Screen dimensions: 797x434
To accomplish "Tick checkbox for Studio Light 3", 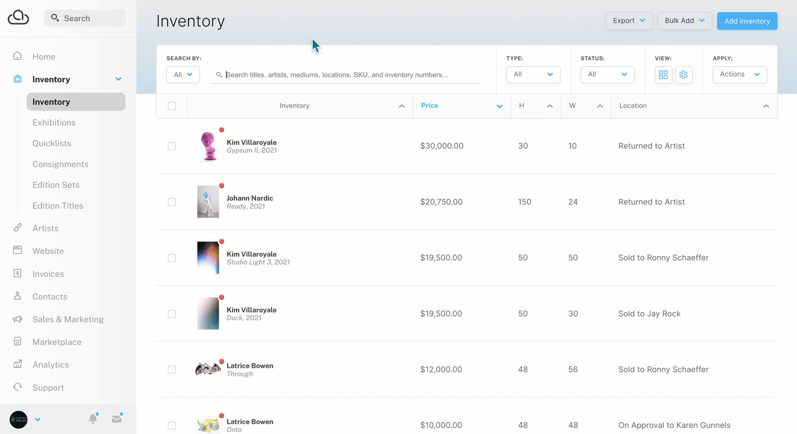I will point(172,258).
